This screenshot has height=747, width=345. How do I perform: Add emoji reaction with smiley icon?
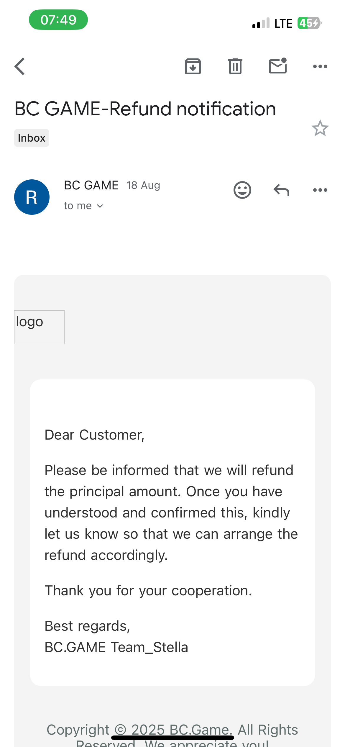tap(242, 190)
